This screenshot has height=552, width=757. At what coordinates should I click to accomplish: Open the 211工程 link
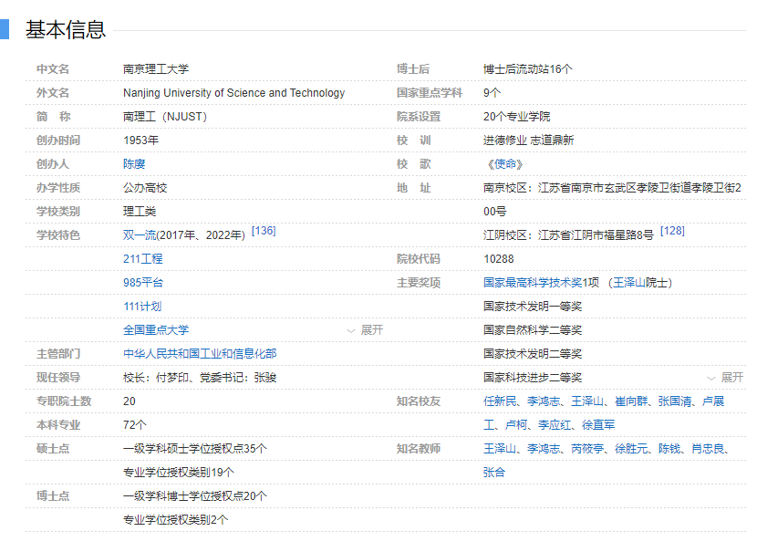pyautogui.click(x=143, y=259)
